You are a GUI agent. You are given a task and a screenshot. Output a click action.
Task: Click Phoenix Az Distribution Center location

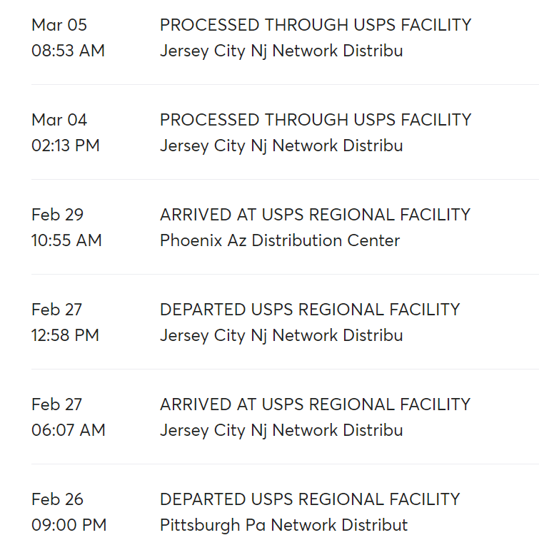tap(280, 241)
